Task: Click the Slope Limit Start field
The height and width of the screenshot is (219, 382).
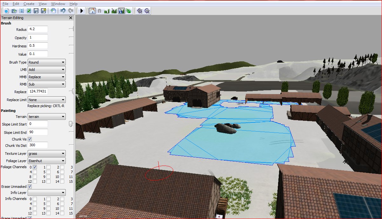Action: pos(38,124)
